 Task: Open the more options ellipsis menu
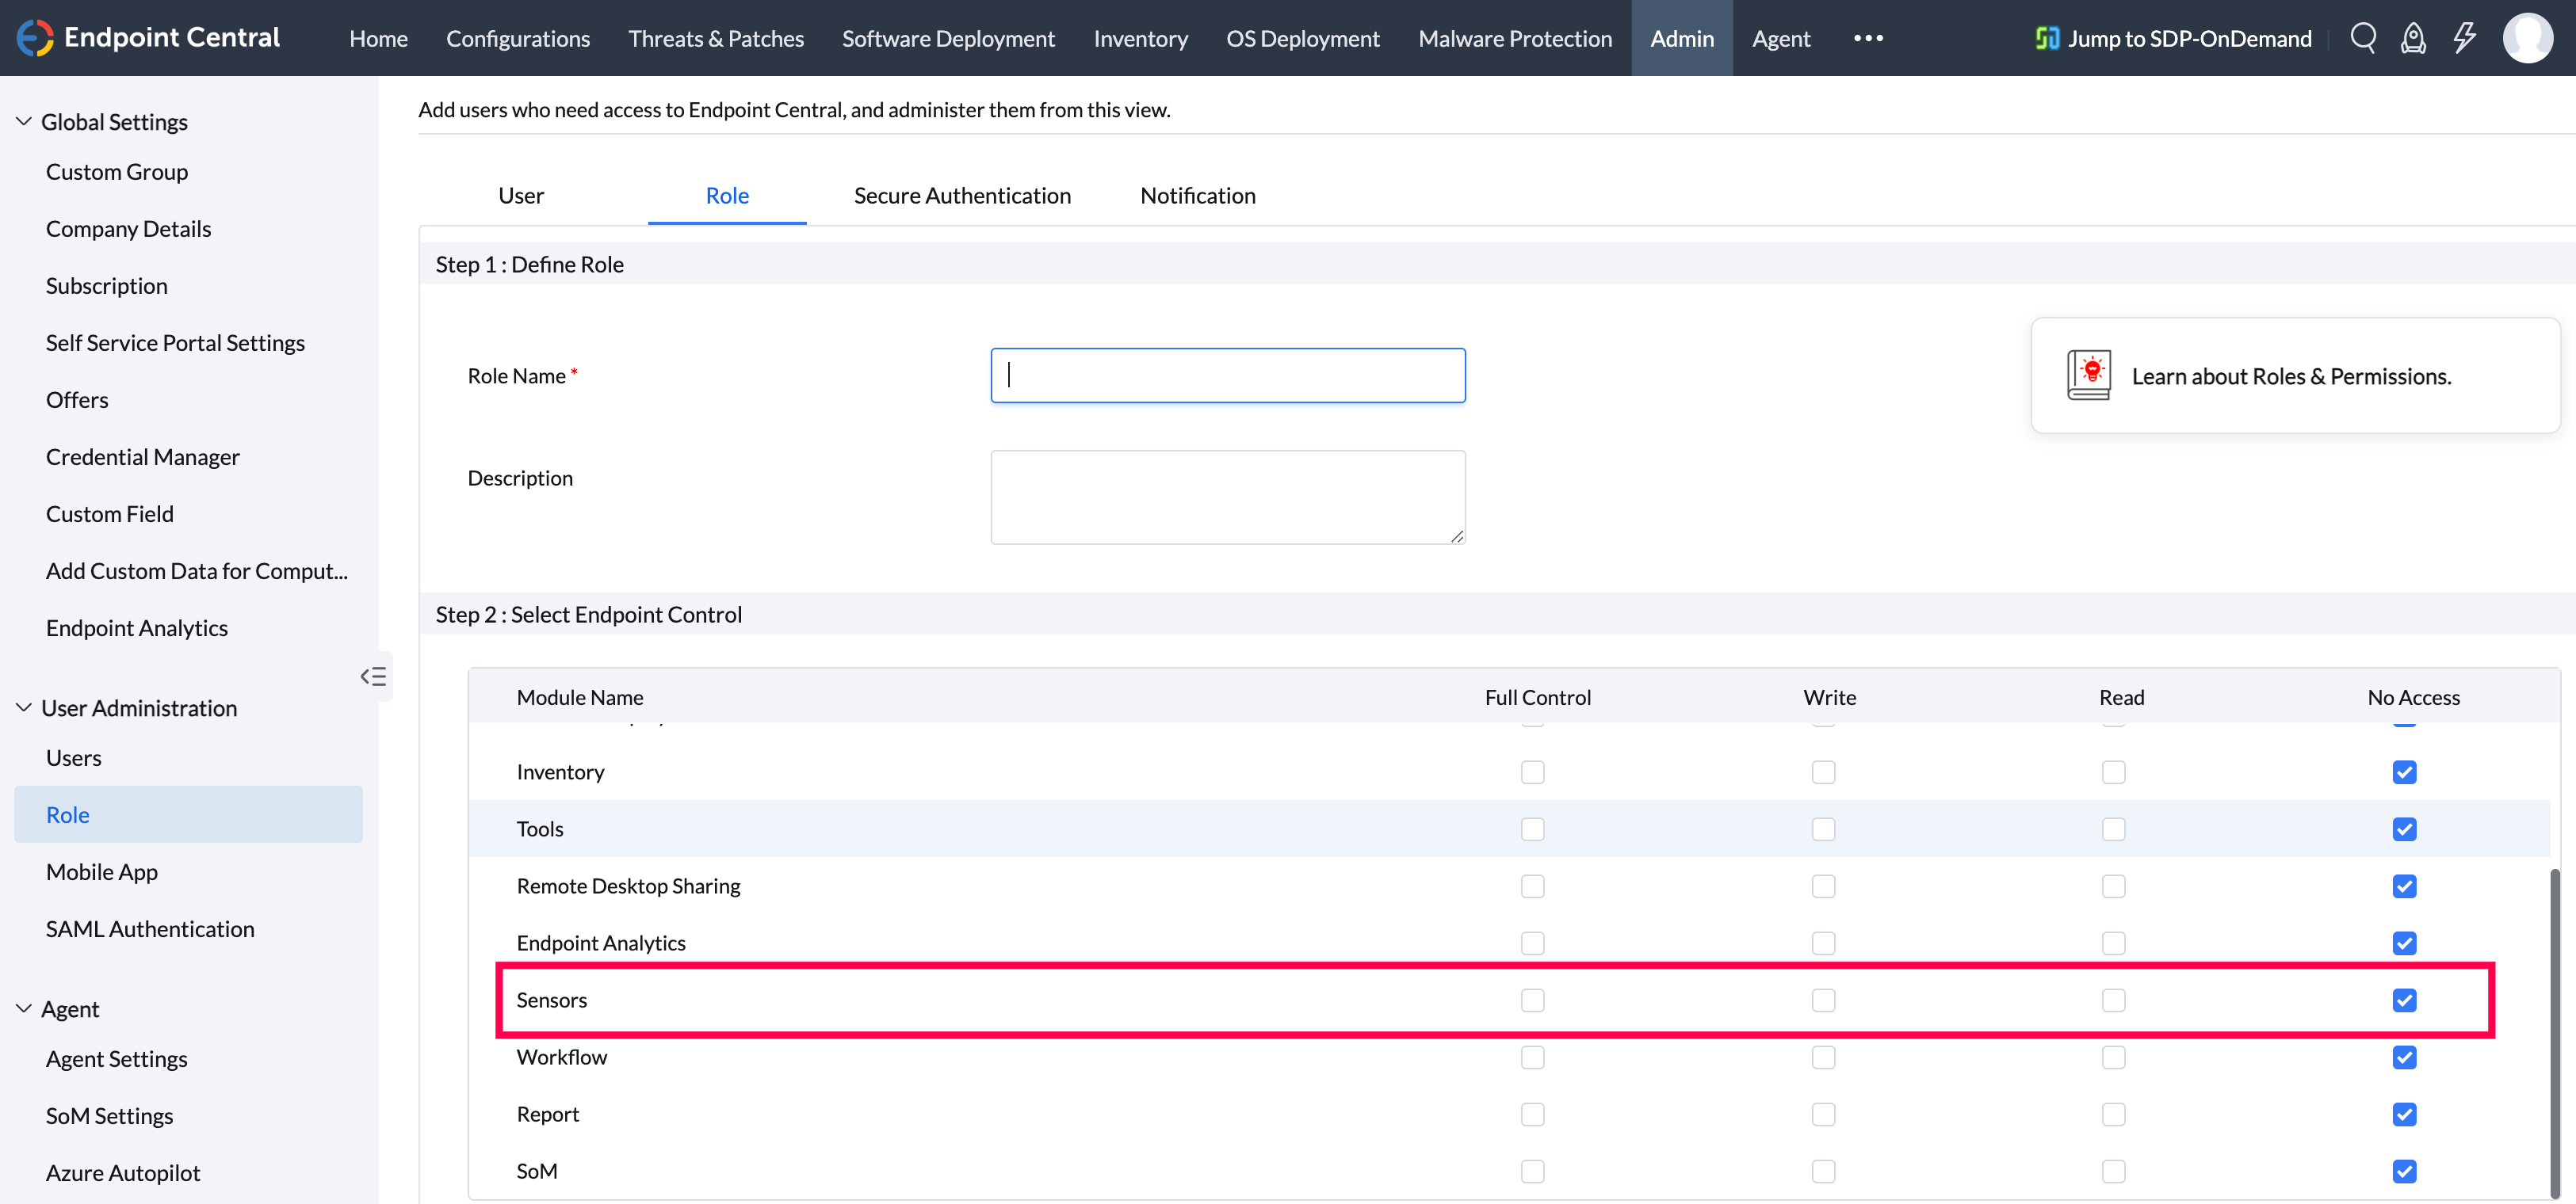coord(1868,38)
